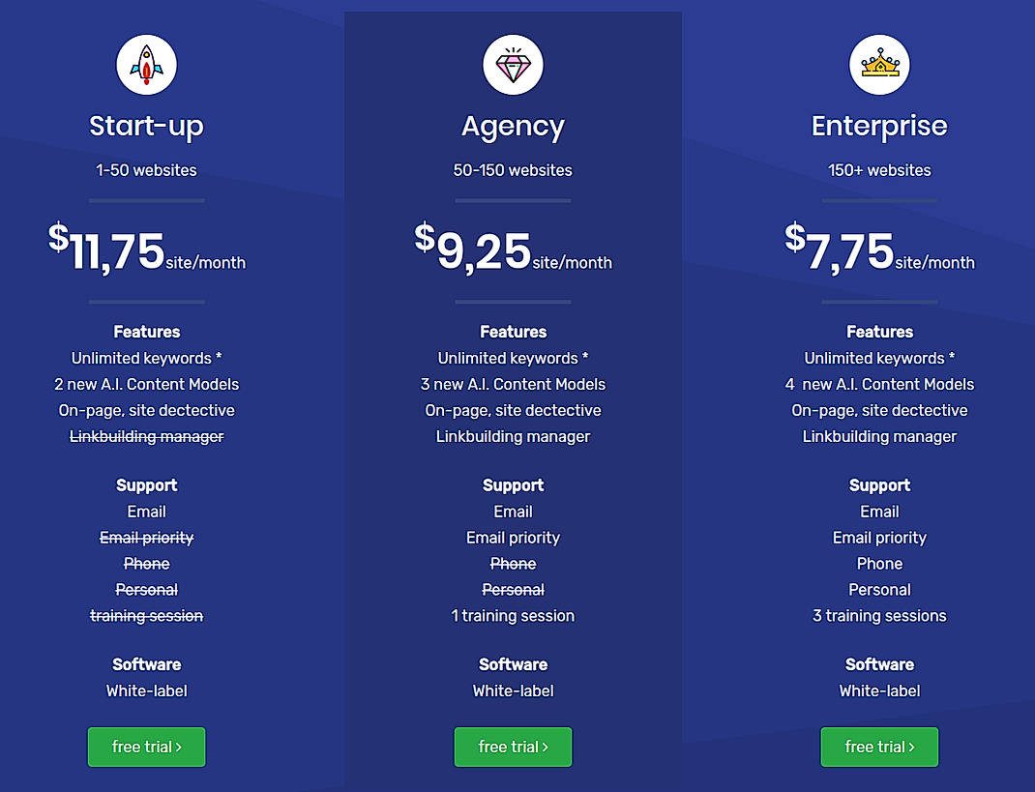Select the $7,75 Enterprise price

point(879,251)
